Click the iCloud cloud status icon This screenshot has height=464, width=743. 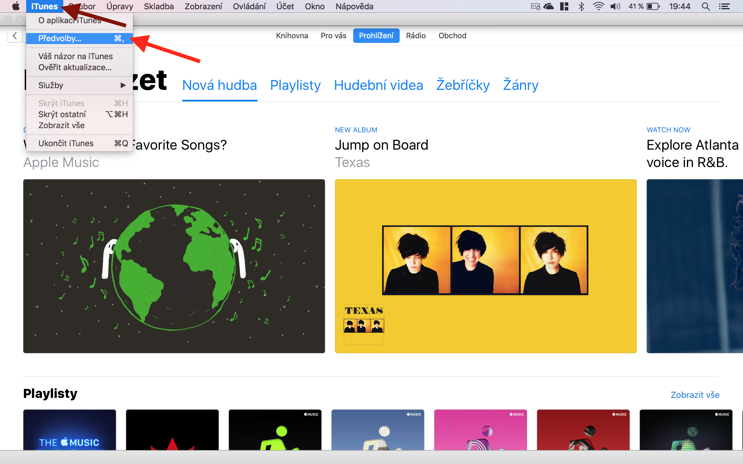point(549,6)
